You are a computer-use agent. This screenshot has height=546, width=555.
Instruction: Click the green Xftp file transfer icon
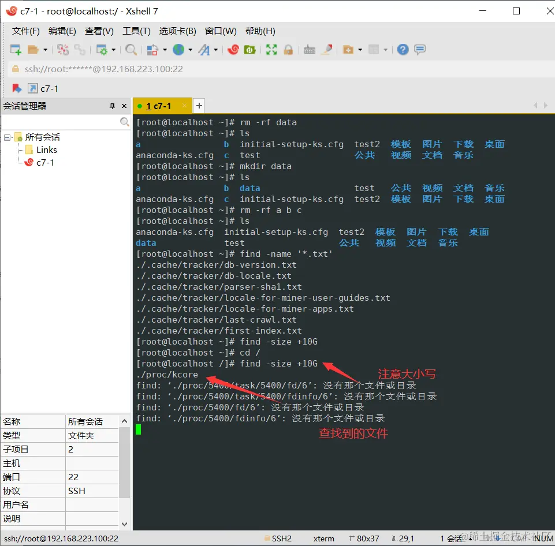250,50
